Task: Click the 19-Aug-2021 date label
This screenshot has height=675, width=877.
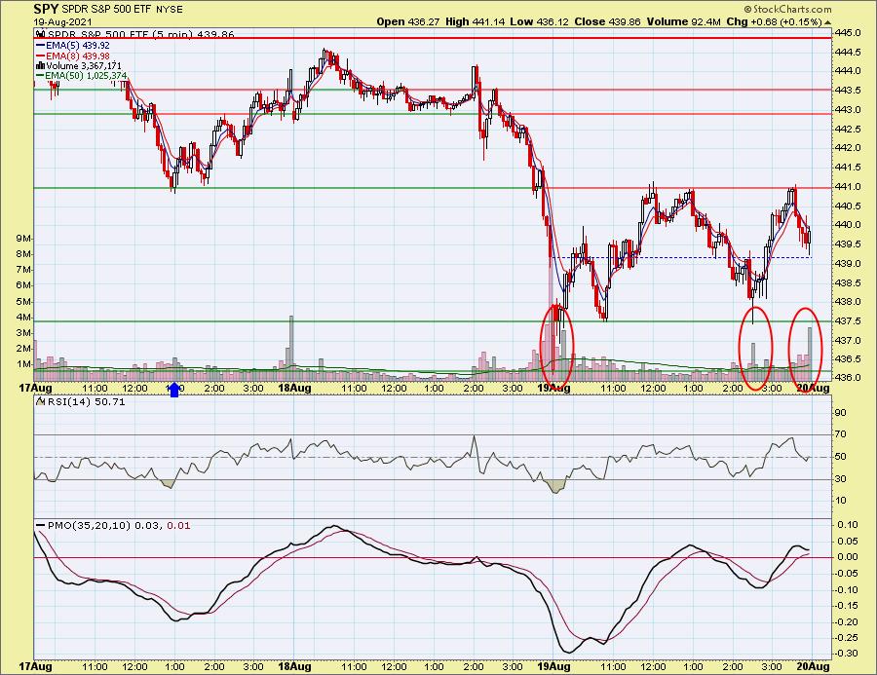Action: pyautogui.click(x=61, y=22)
